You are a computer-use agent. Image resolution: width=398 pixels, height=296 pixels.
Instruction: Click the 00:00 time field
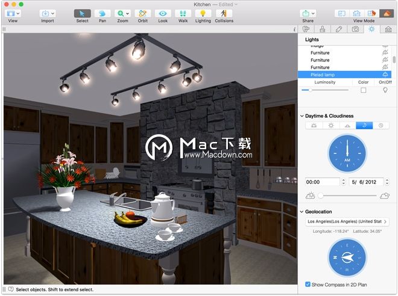coord(323,182)
